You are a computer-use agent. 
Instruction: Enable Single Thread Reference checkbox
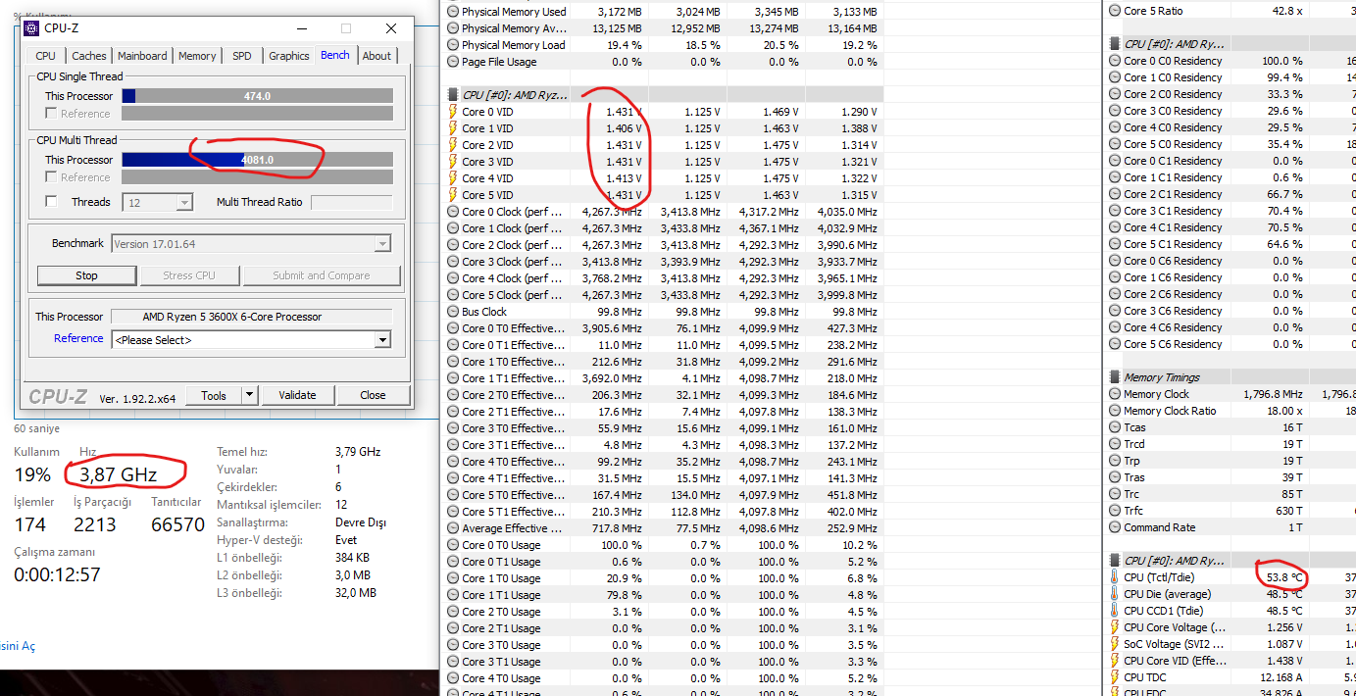pyautogui.click(x=52, y=114)
